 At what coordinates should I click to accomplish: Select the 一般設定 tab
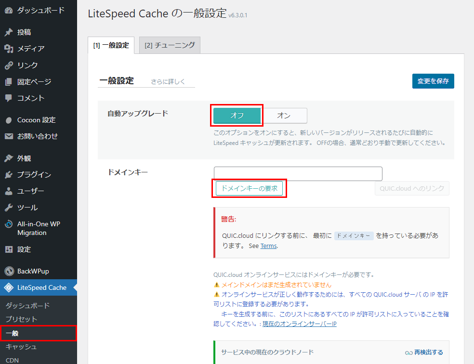coord(111,45)
